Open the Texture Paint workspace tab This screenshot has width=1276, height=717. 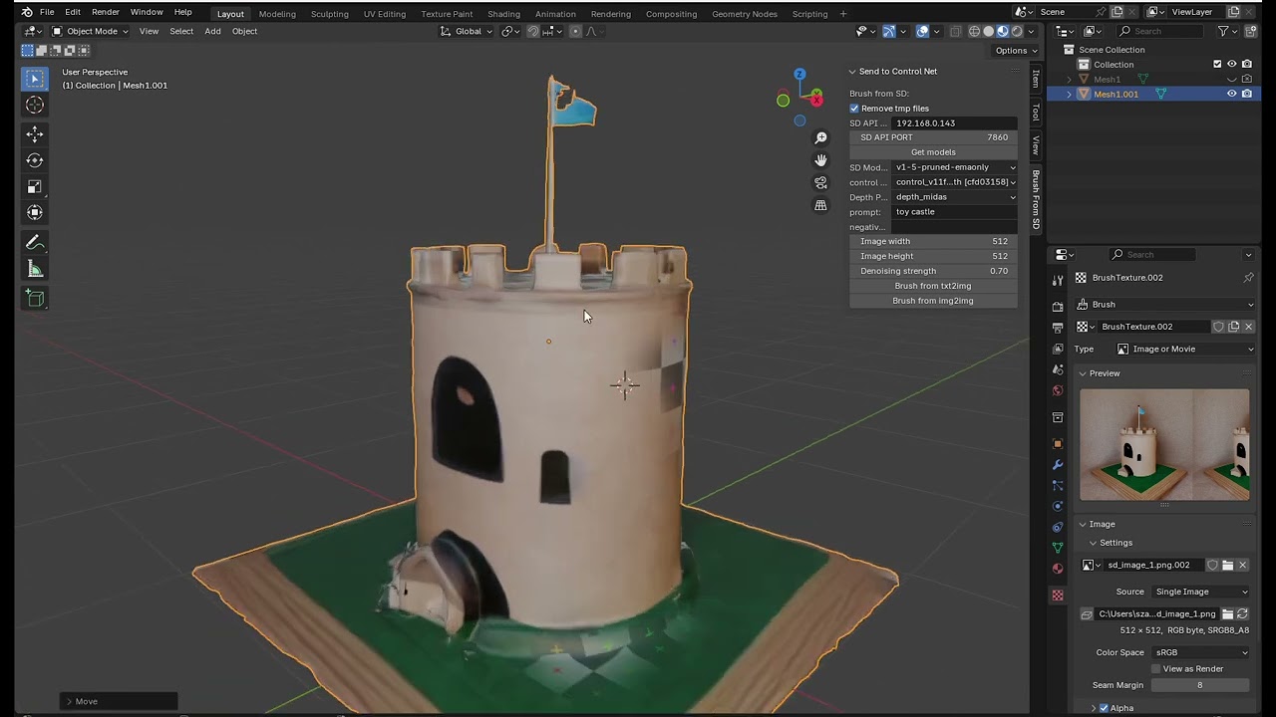447,14
